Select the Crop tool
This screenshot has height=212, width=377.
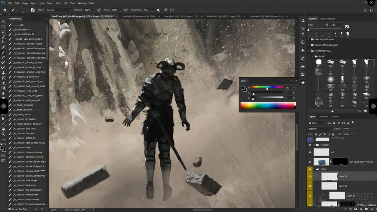coord(3,42)
